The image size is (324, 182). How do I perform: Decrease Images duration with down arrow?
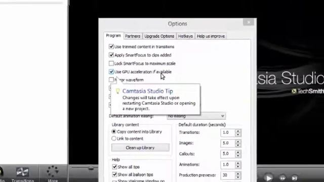(x=238, y=145)
